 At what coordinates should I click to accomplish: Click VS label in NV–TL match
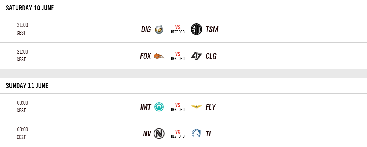[178, 132]
